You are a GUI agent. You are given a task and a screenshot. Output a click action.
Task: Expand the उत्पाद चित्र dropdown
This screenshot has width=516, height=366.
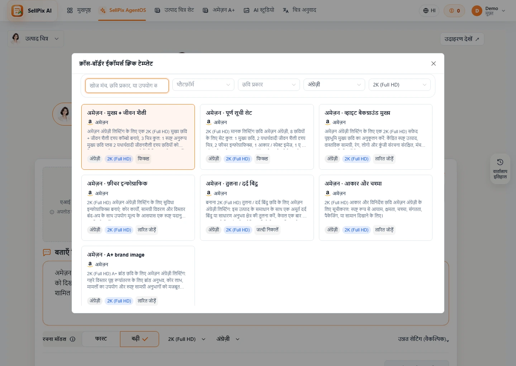(x=35, y=39)
